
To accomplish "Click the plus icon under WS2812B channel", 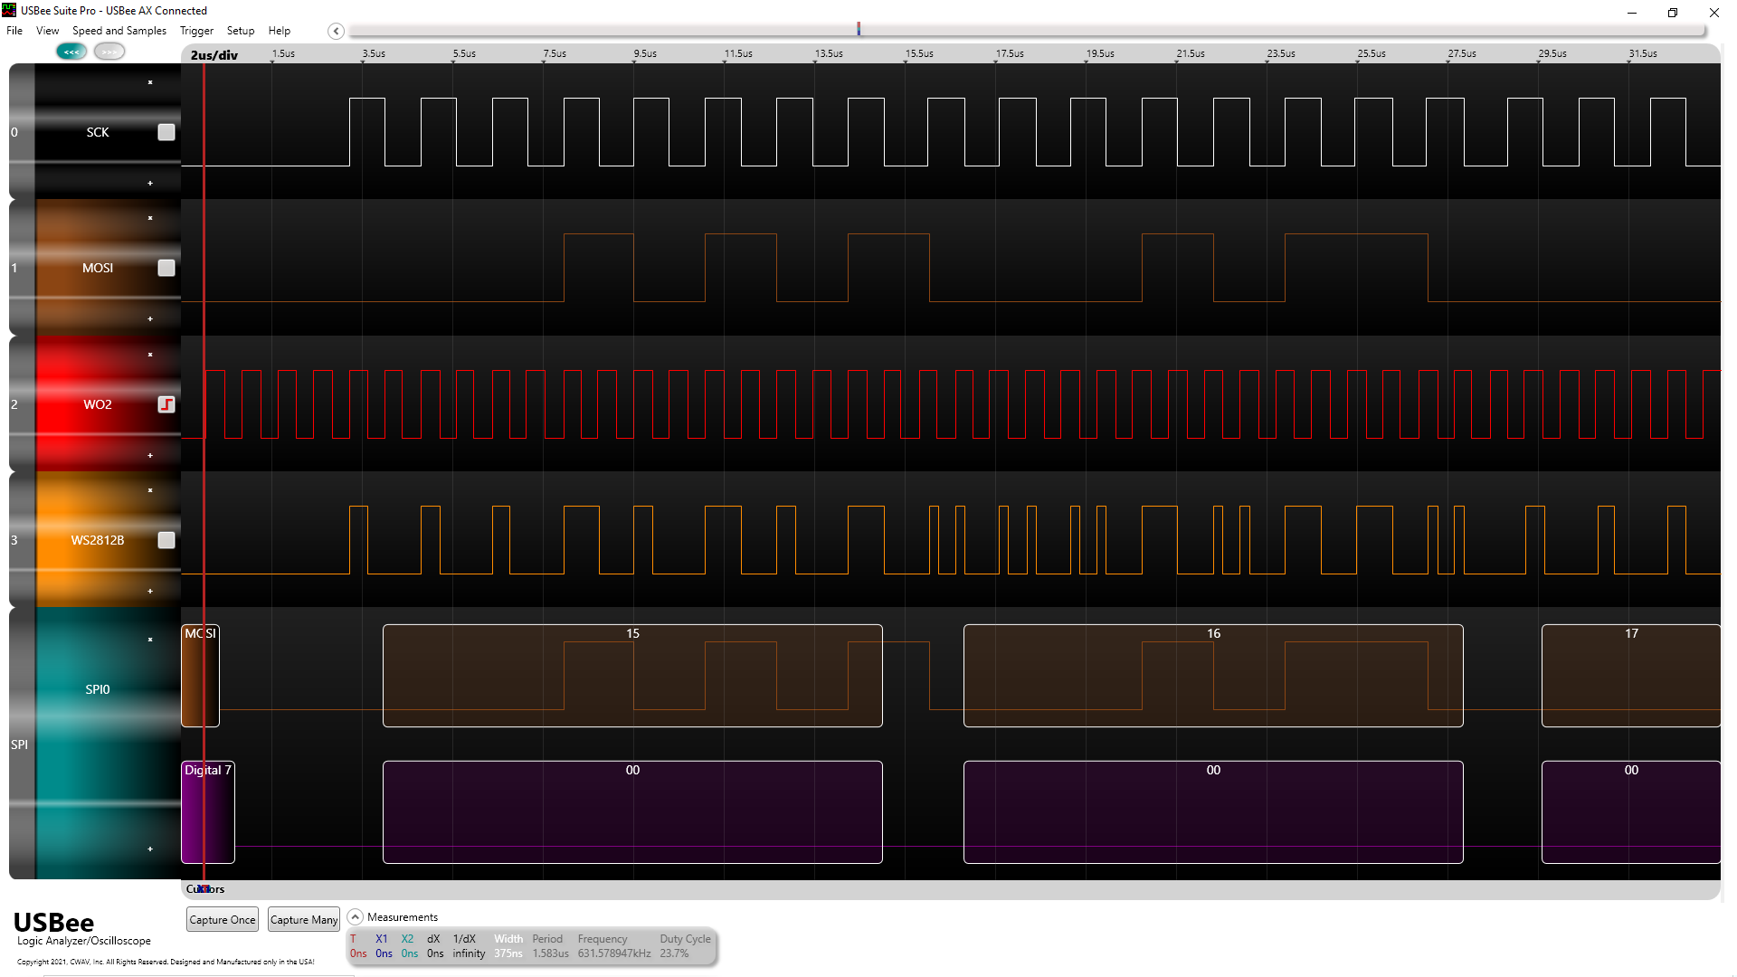I will [150, 592].
